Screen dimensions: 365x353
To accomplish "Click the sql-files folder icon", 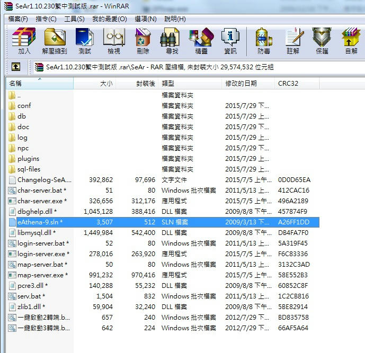I will click(12, 169).
